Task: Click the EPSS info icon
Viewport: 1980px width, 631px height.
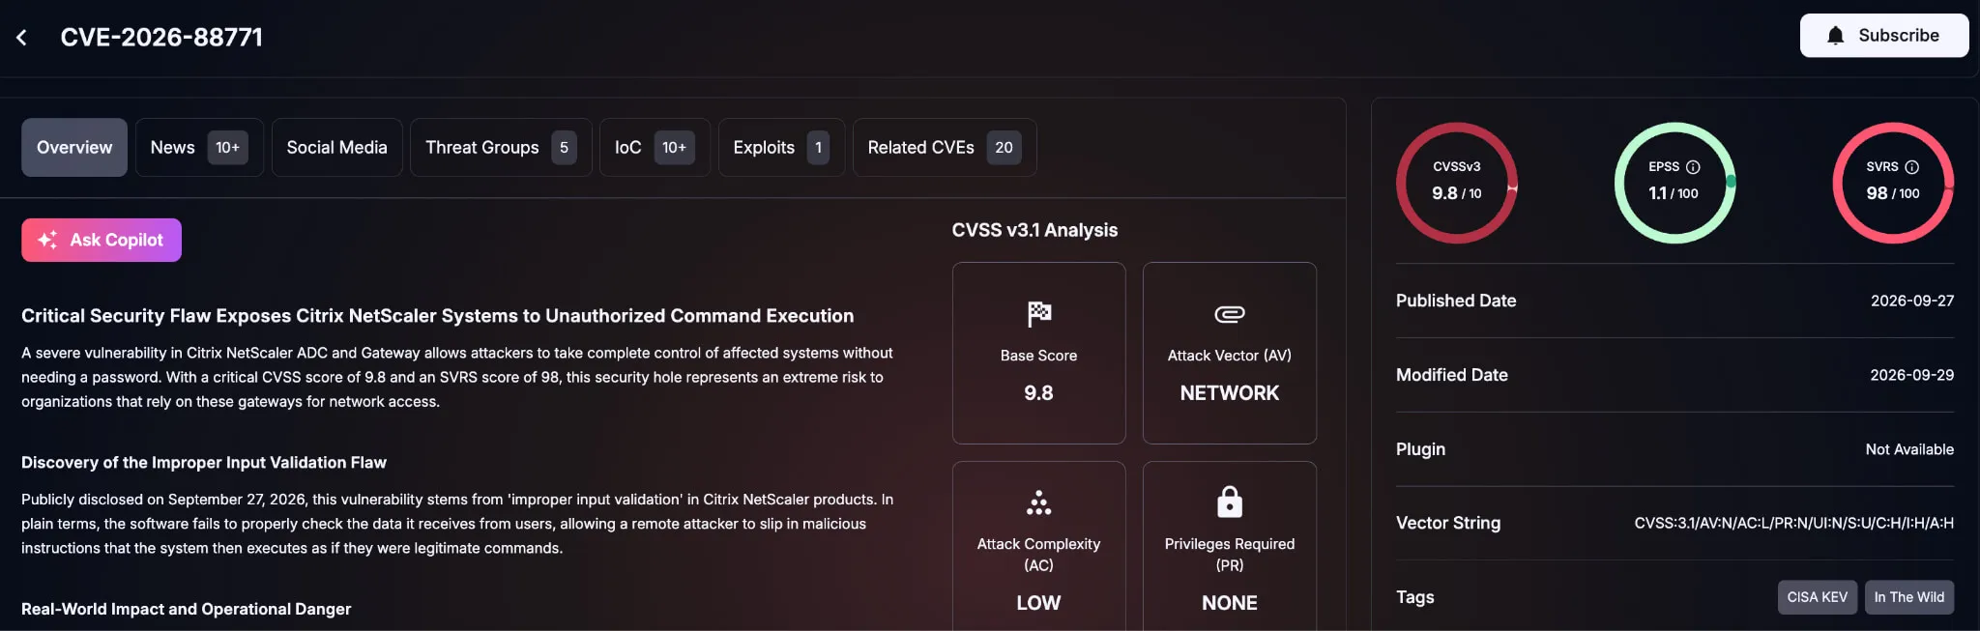Action: (x=1693, y=167)
